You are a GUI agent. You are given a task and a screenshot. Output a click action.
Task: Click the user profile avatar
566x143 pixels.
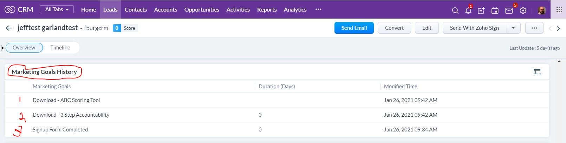click(542, 11)
